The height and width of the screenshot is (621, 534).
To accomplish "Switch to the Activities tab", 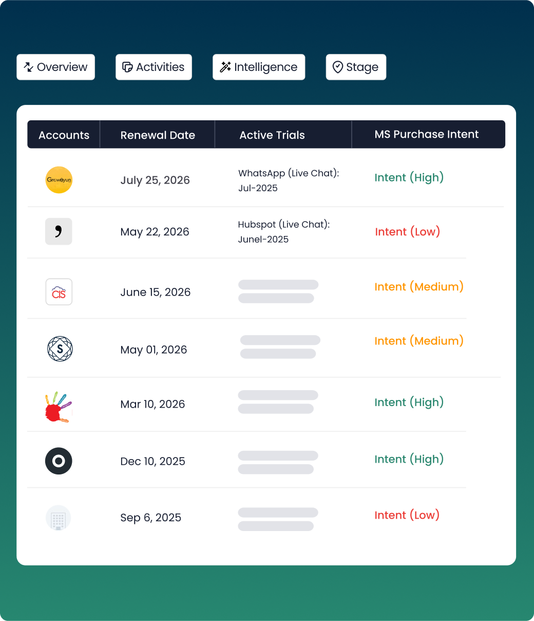I will pos(154,67).
